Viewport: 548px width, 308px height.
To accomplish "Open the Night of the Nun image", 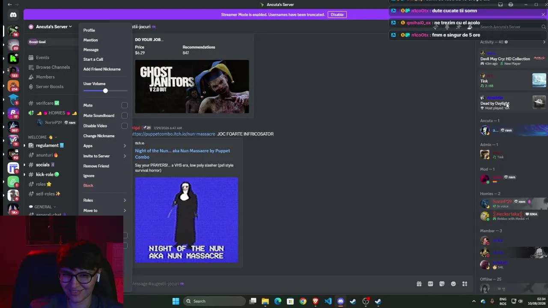I will click(x=186, y=220).
